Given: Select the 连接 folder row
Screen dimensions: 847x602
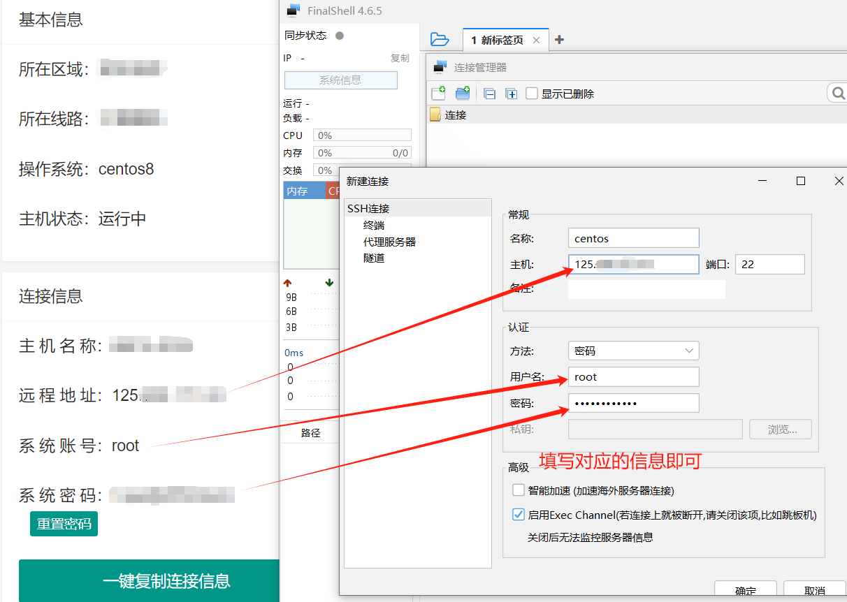Looking at the screenshot, I should 637,115.
